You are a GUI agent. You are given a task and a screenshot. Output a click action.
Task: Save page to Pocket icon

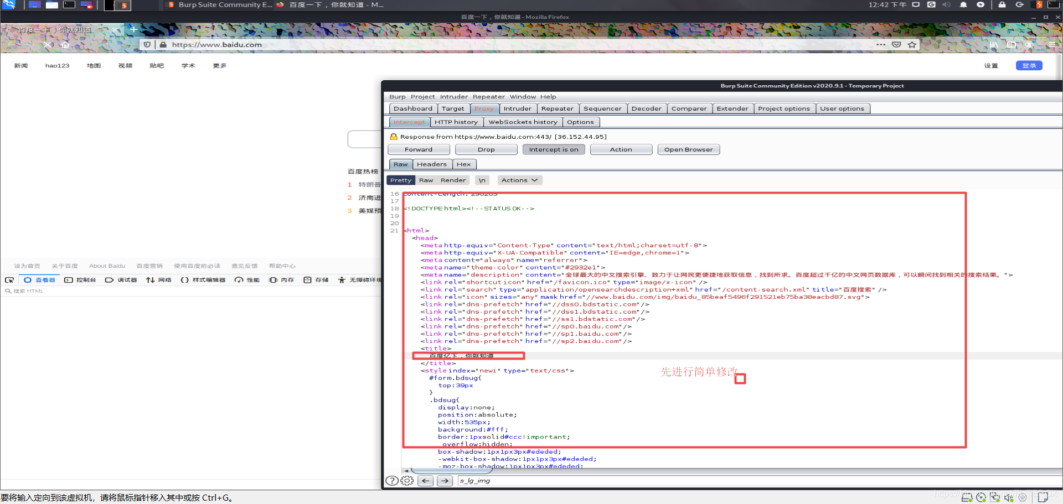coord(896,45)
